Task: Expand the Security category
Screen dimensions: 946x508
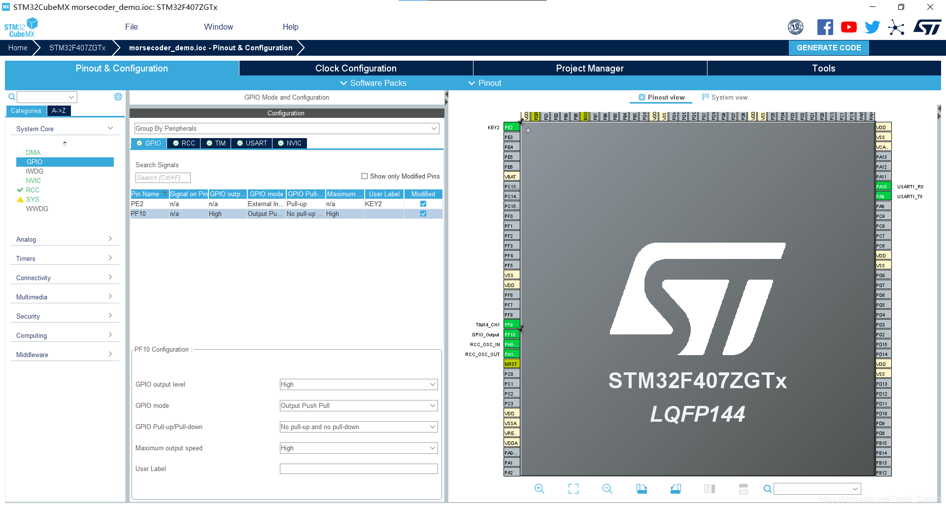Action: (65, 316)
